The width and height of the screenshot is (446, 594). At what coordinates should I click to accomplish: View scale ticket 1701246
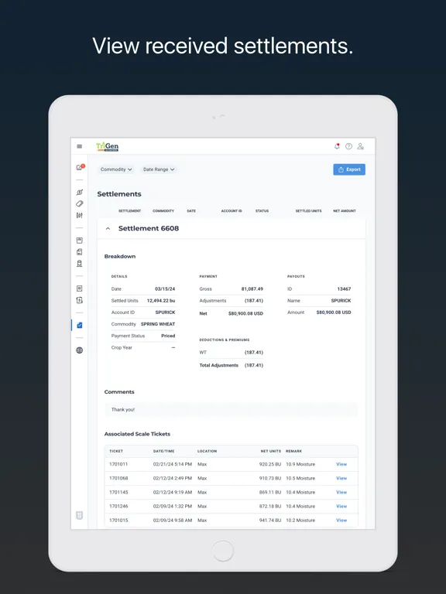(341, 506)
